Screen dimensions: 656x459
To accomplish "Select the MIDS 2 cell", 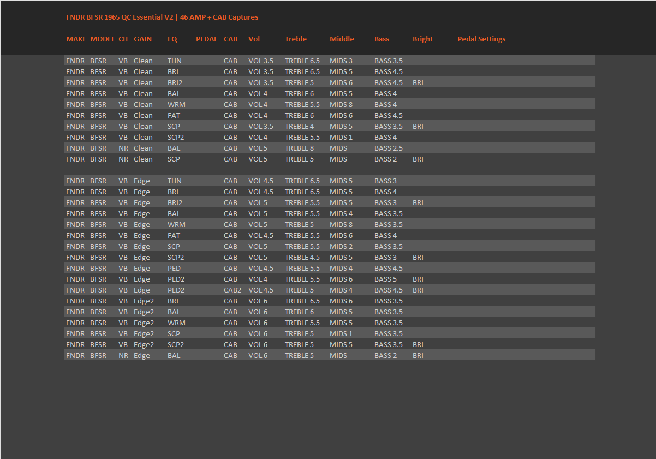I will click(341, 247).
